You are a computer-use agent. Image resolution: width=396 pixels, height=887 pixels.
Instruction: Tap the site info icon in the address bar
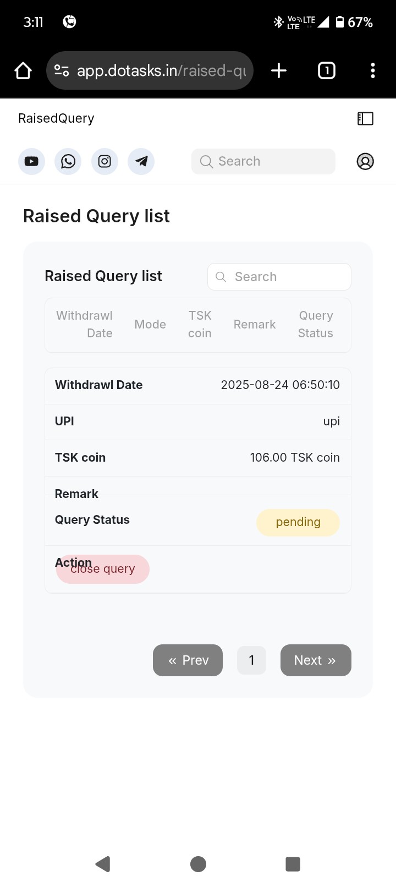pos(62,70)
